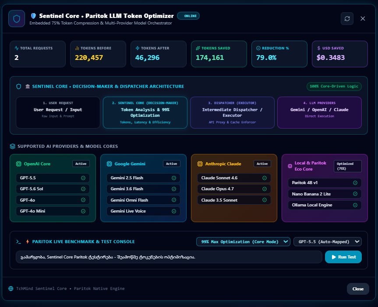
Task: Click the bank building icon beside Sentinel Core
Action: [x=28, y=87]
